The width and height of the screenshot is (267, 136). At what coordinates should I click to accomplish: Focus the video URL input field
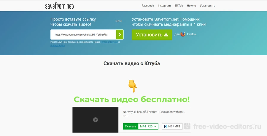[83, 34]
